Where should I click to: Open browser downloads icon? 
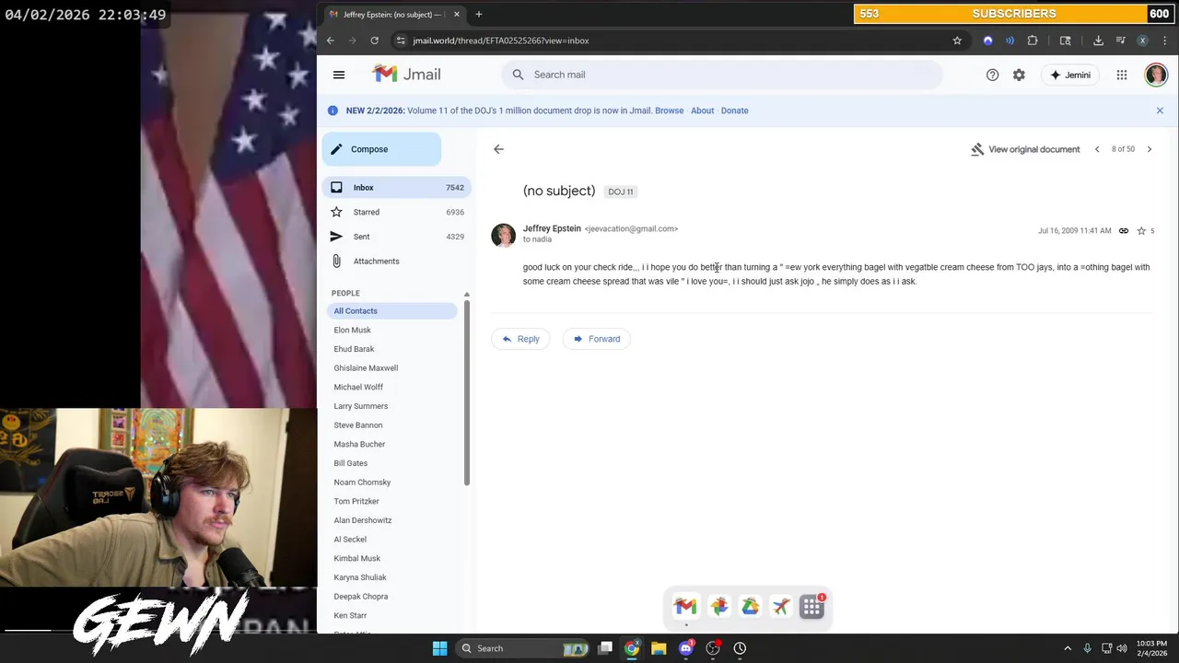tap(1098, 41)
